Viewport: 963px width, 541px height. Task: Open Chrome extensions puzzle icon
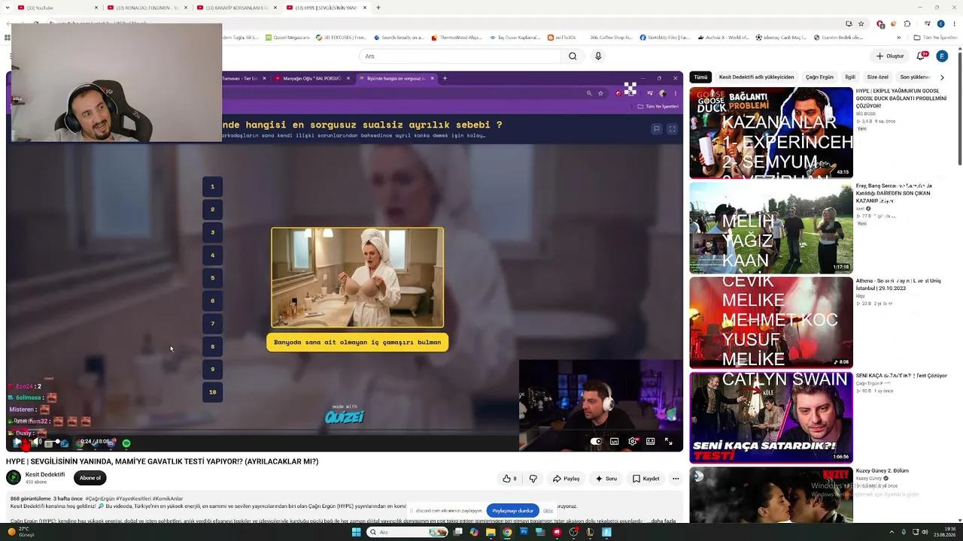coord(907,23)
